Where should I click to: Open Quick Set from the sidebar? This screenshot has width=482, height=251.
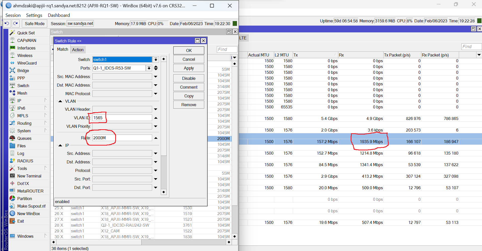26,33
